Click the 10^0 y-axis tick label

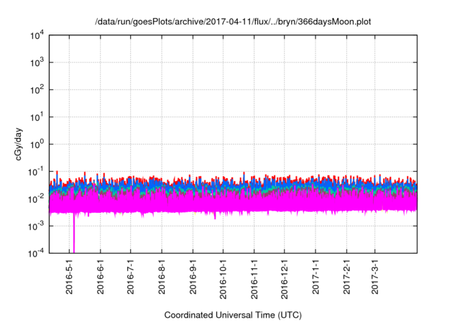coord(37,144)
